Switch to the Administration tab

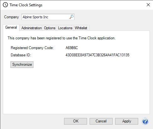tap(32, 28)
